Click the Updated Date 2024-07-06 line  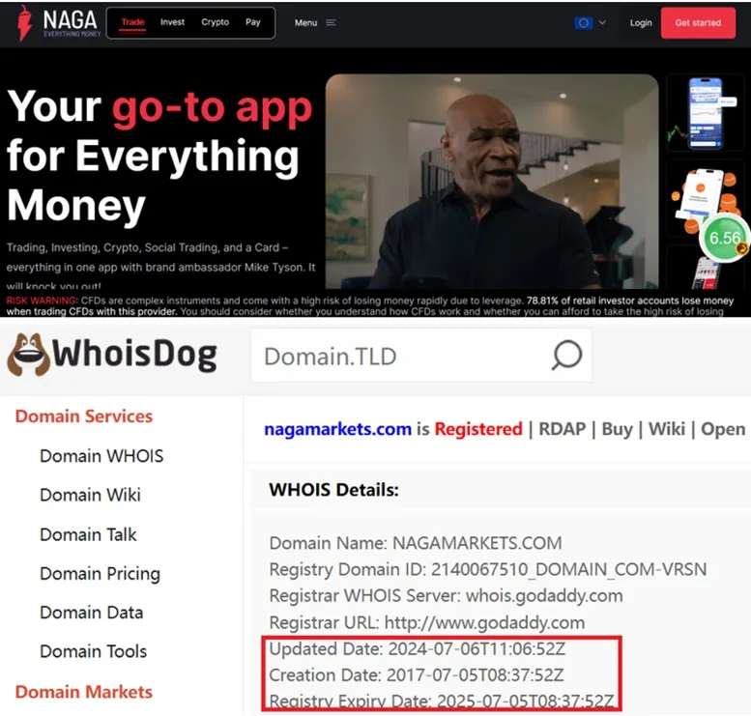click(x=418, y=649)
